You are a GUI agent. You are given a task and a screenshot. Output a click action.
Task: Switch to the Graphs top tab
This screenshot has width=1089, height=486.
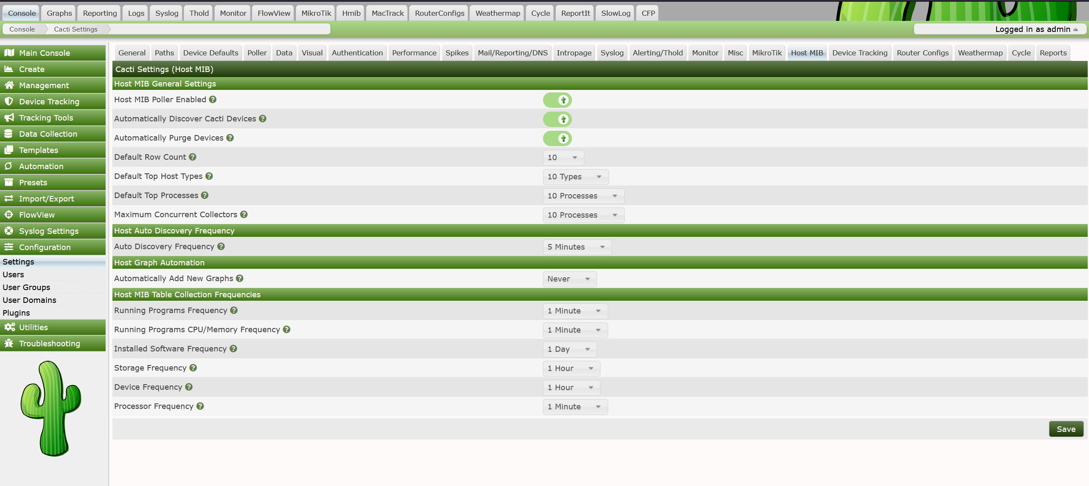(59, 13)
